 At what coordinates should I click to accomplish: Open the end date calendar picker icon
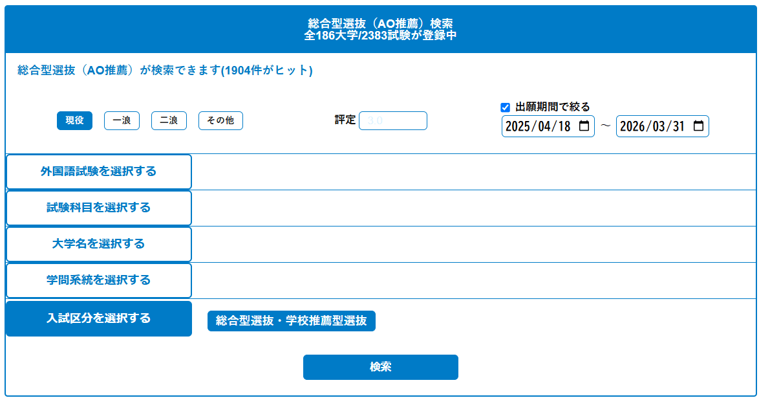tap(698, 126)
